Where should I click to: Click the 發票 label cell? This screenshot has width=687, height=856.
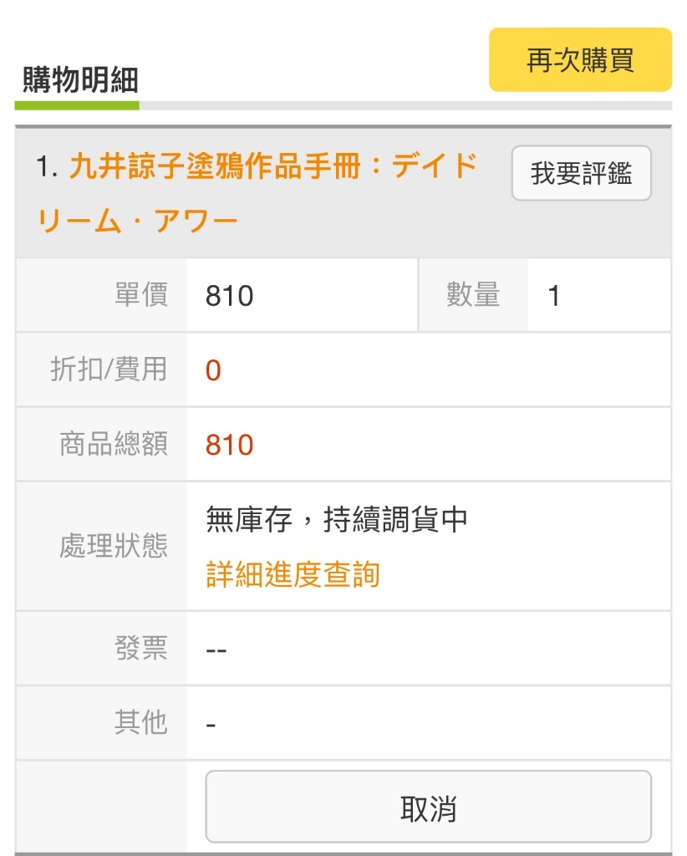[101, 648]
